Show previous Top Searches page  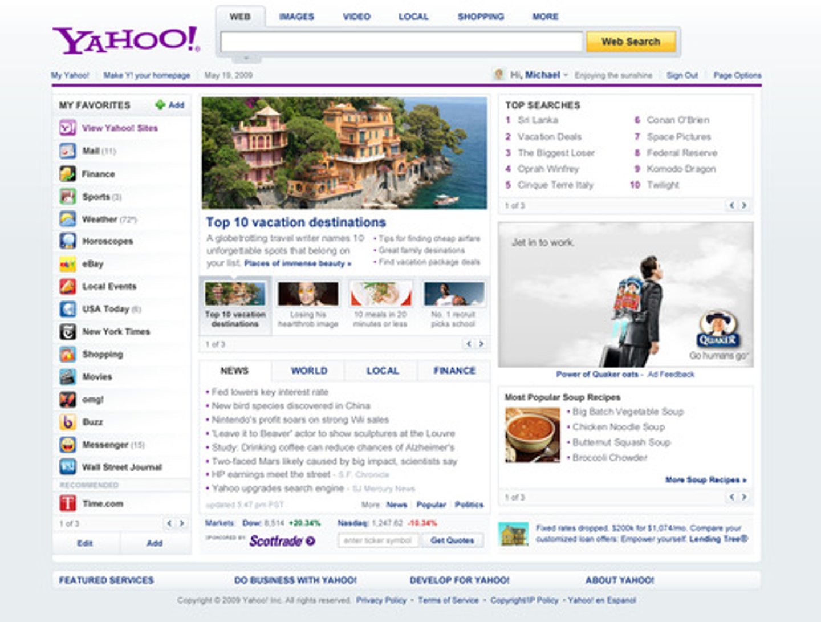coord(732,205)
